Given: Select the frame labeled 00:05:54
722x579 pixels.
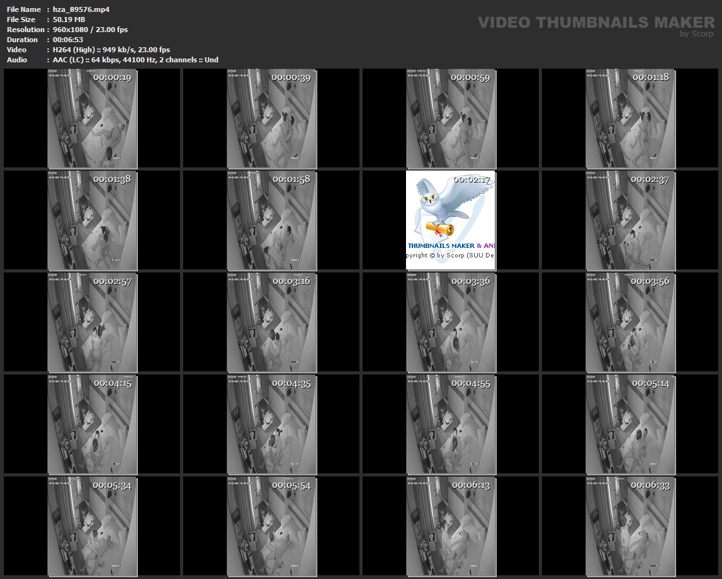Looking at the screenshot, I should [272, 527].
